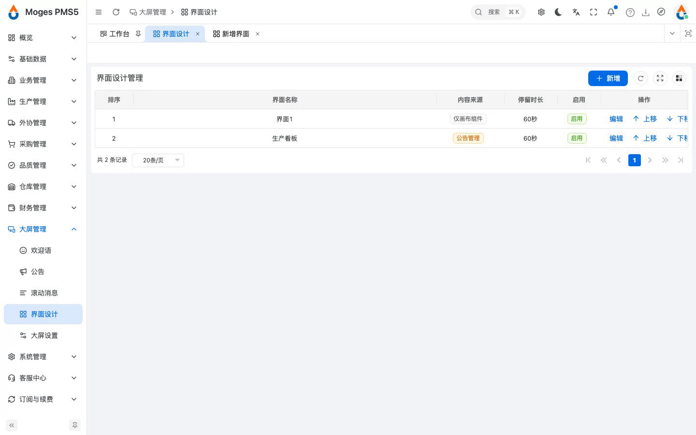
Task: Click the Moges PMS5 logo icon
Action: [14, 12]
